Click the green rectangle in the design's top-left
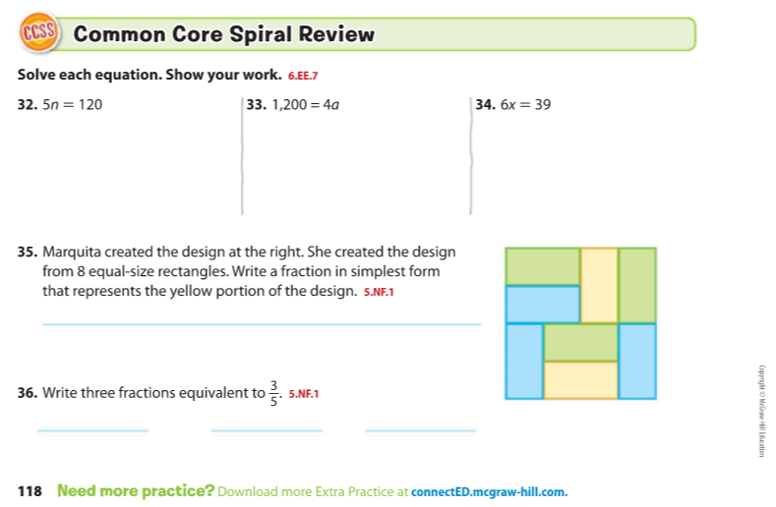The height and width of the screenshot is (507, 776). 542,266
